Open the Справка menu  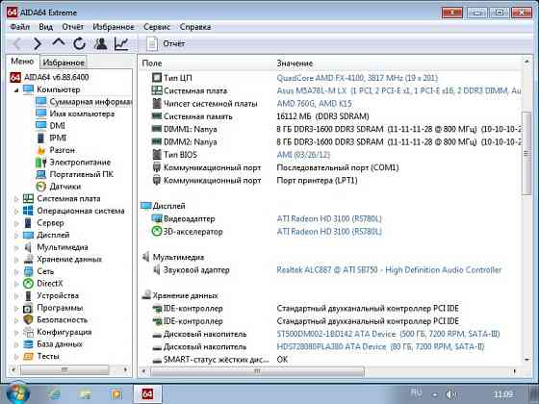[195, 27]
